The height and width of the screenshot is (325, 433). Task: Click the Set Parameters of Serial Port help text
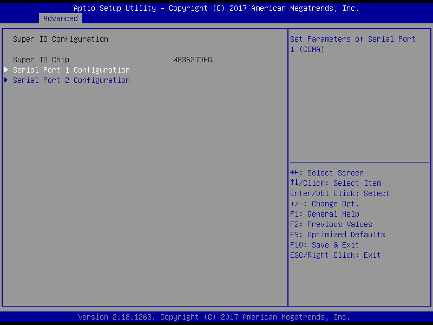[x=352, y=44]
